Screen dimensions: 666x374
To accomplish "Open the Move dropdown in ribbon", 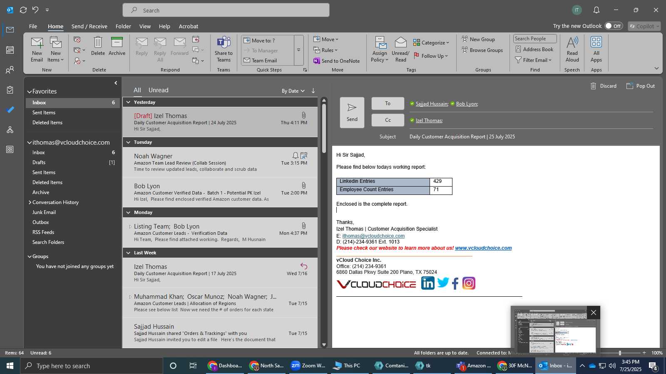I will 326,39.
